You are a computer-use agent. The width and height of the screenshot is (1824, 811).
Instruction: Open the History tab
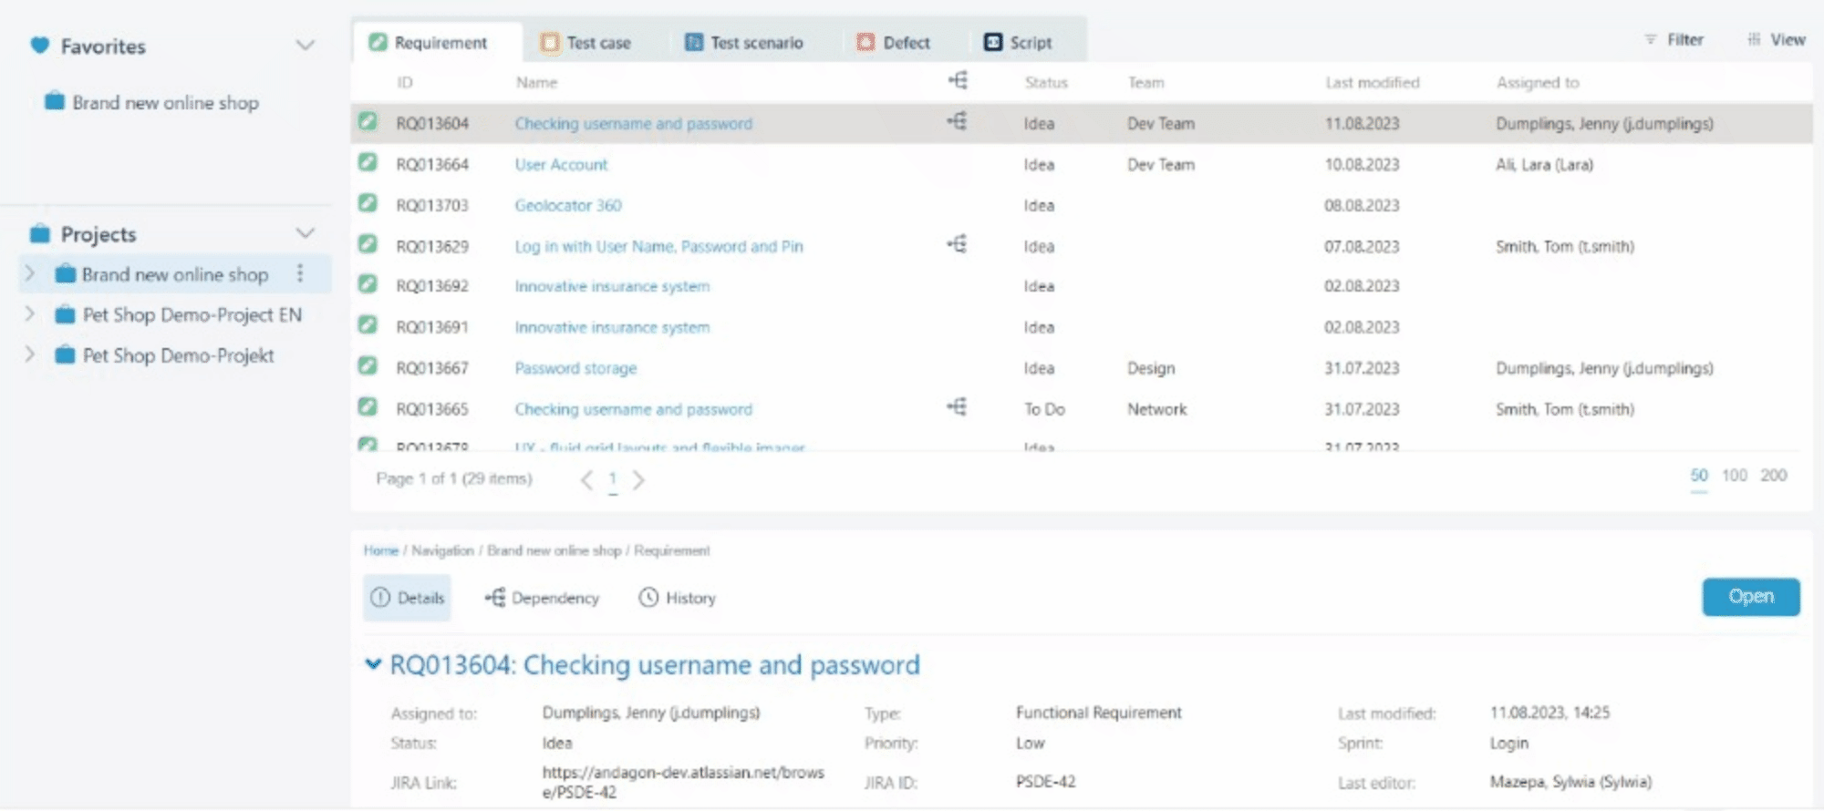pyautogui.click(x=678, y=598)
